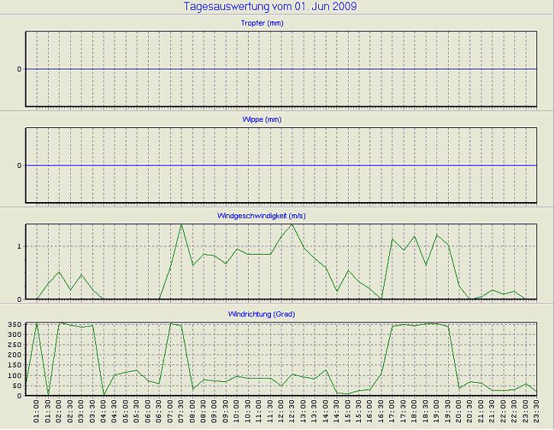Click the 0 label on Wippe y-axis
Screen dimensions: 554x430
tap(19, 165)
